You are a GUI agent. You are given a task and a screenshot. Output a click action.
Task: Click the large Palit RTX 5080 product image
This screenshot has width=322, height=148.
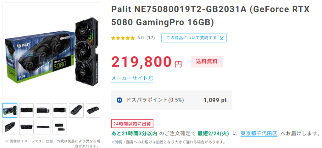point(51,51)
